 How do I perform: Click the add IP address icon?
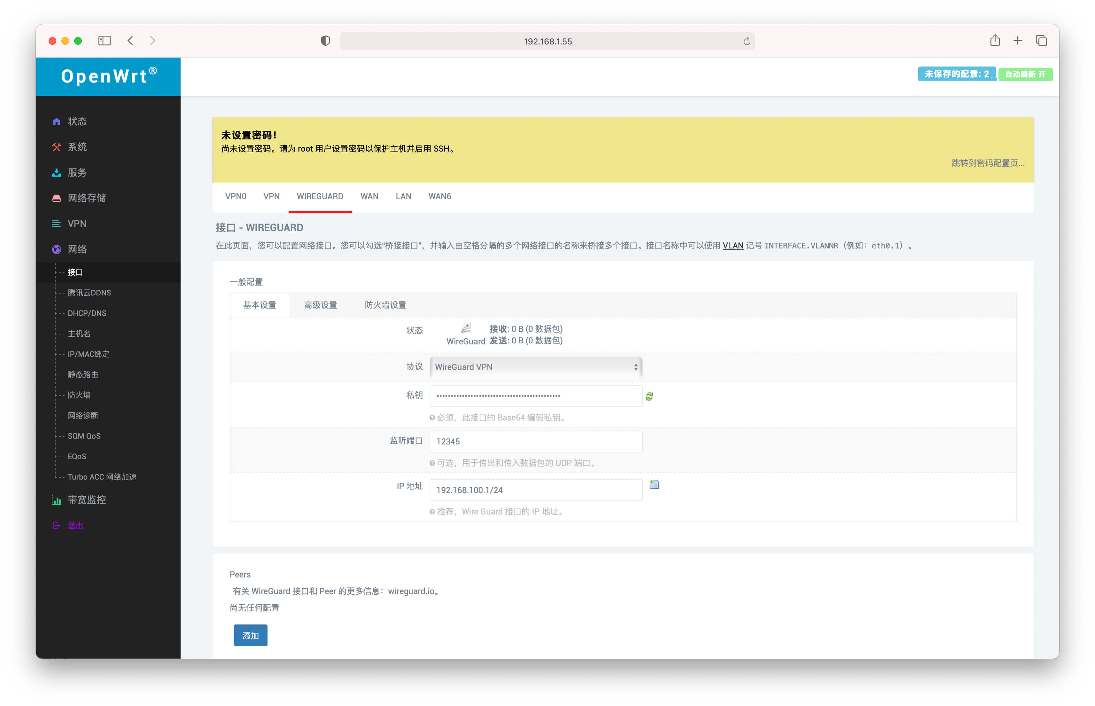(x=654, y=484)
